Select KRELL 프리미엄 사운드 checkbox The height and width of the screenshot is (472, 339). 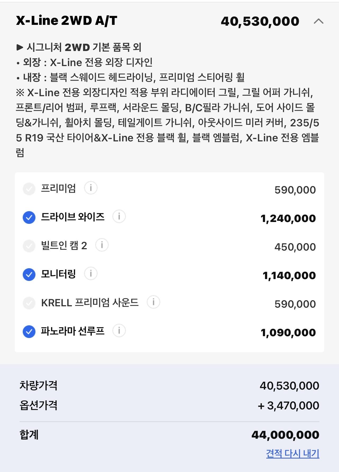point(29,303)
